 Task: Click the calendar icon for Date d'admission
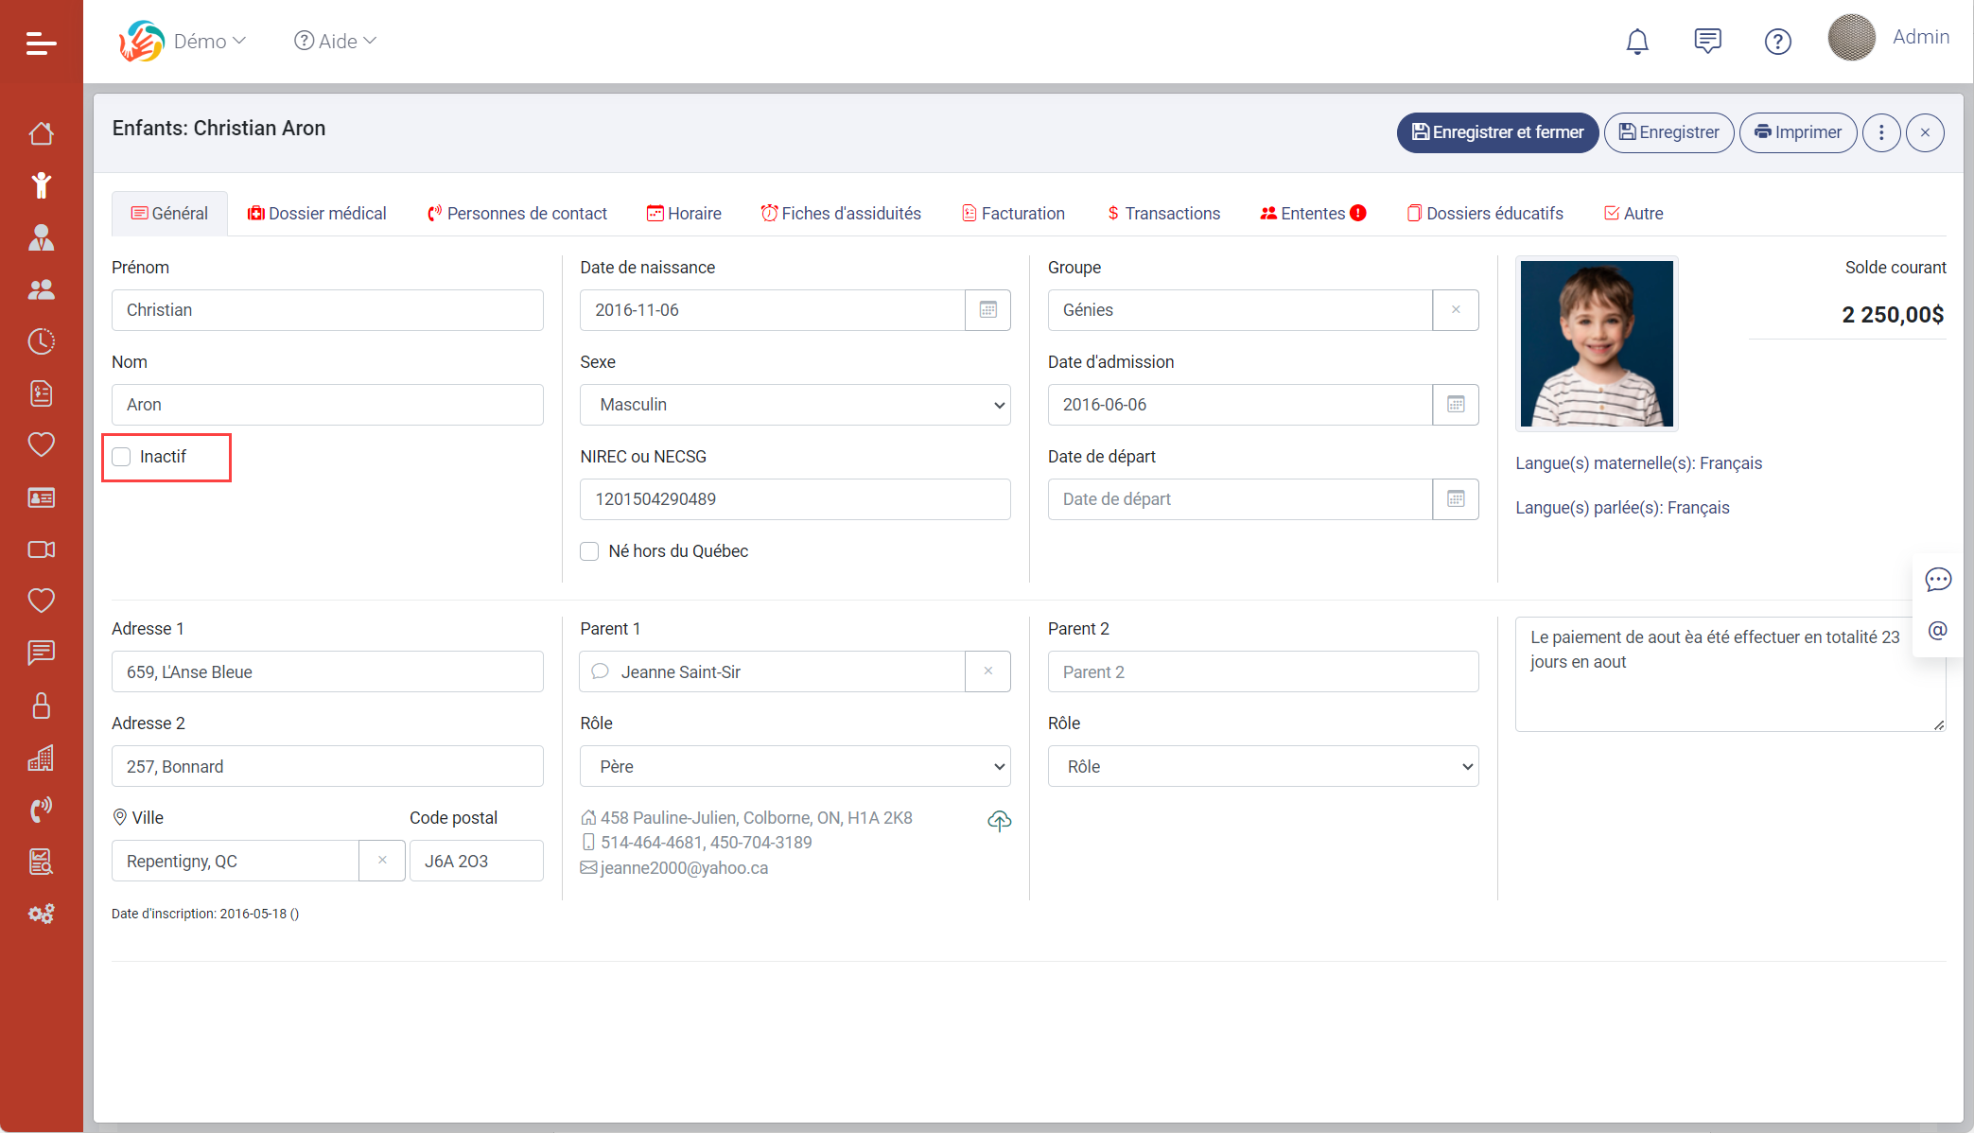pyautogui.click(x=1454, y=404)
